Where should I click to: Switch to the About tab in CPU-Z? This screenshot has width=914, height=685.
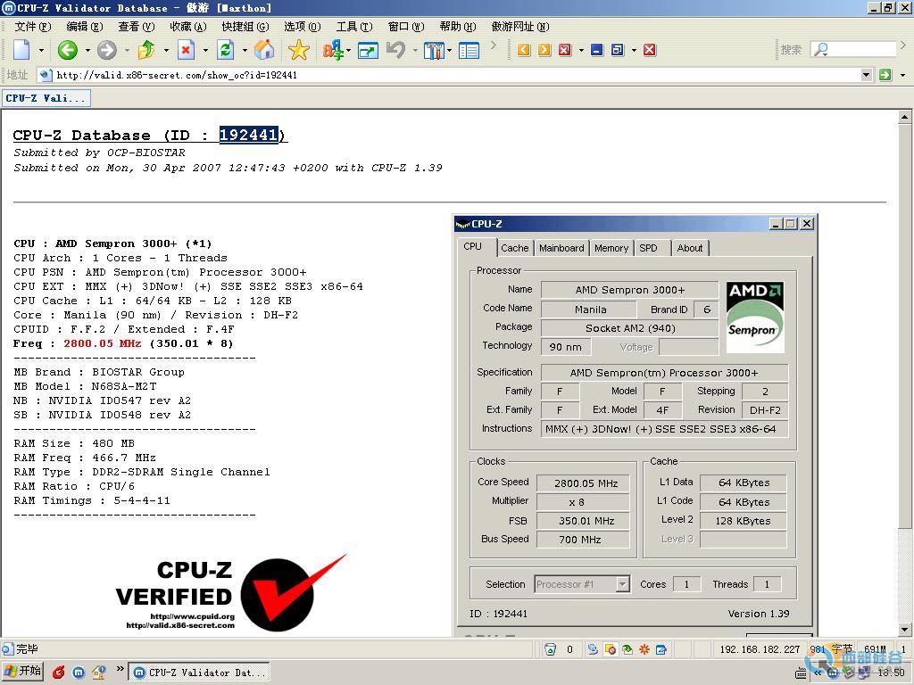pos(690,248)
